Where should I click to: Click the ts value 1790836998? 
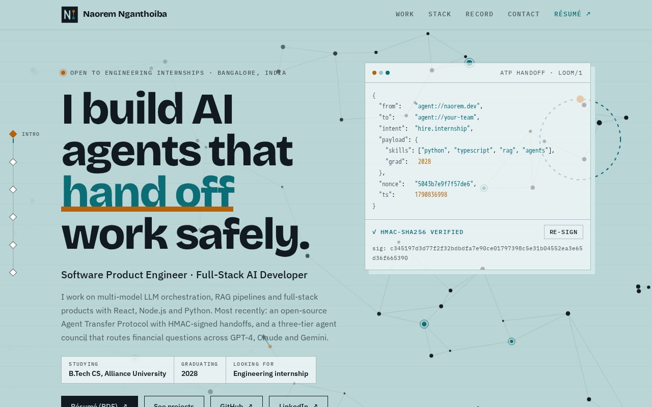click(x=431, y=195)
